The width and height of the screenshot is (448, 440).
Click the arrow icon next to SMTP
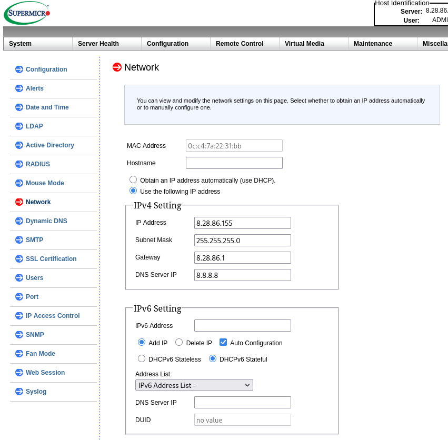click(19, 240)
